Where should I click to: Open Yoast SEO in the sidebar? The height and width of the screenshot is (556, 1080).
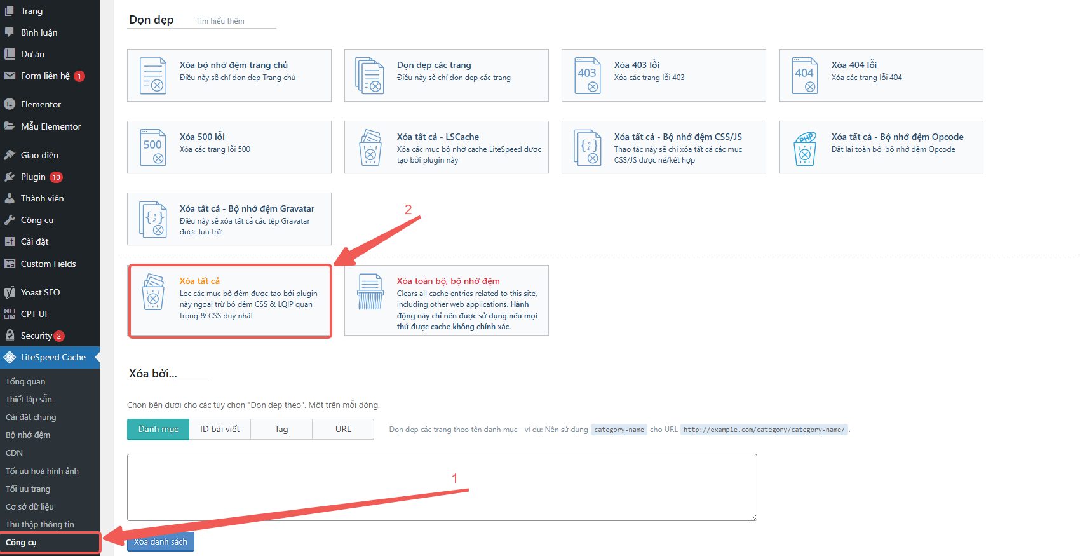click(40, 292)
